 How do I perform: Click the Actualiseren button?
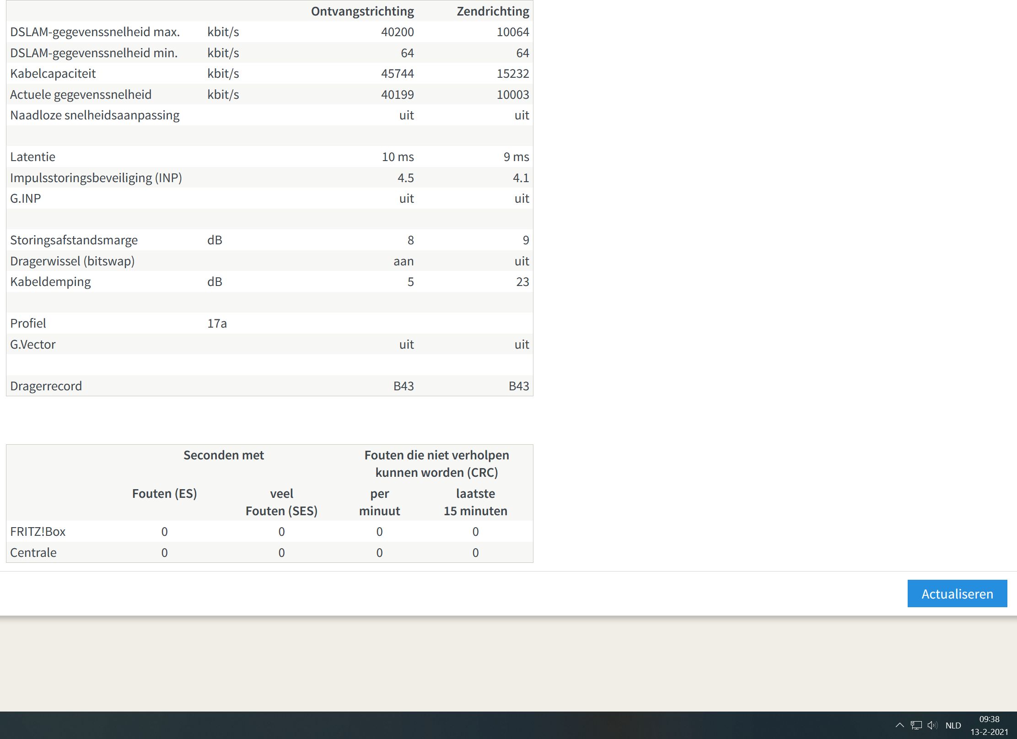(957, 593)
